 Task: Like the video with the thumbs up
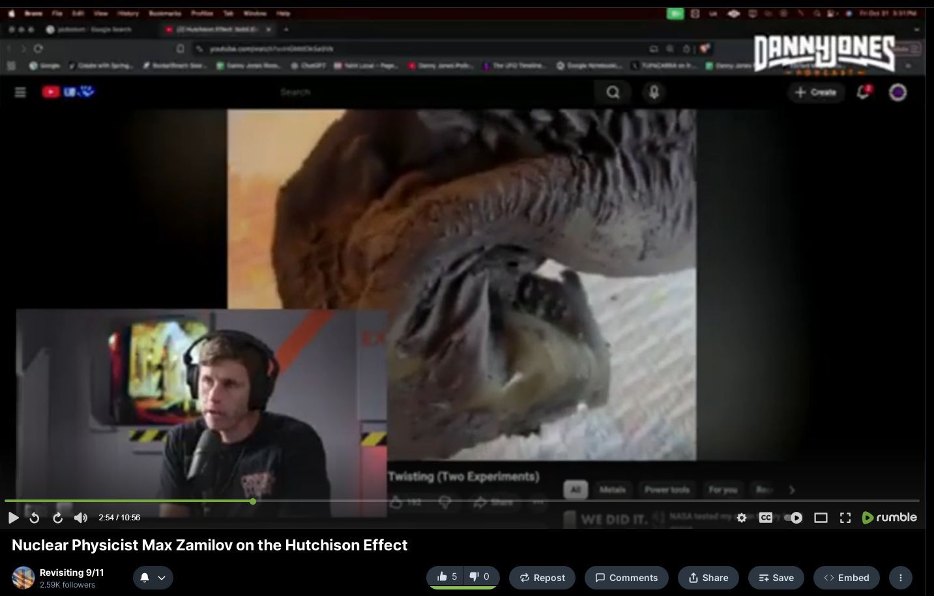click(x=446, y=576)
